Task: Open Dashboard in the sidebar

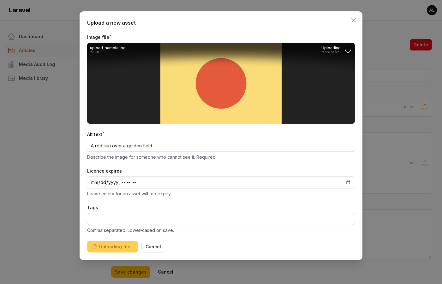Action: click(x=42, y=37)
